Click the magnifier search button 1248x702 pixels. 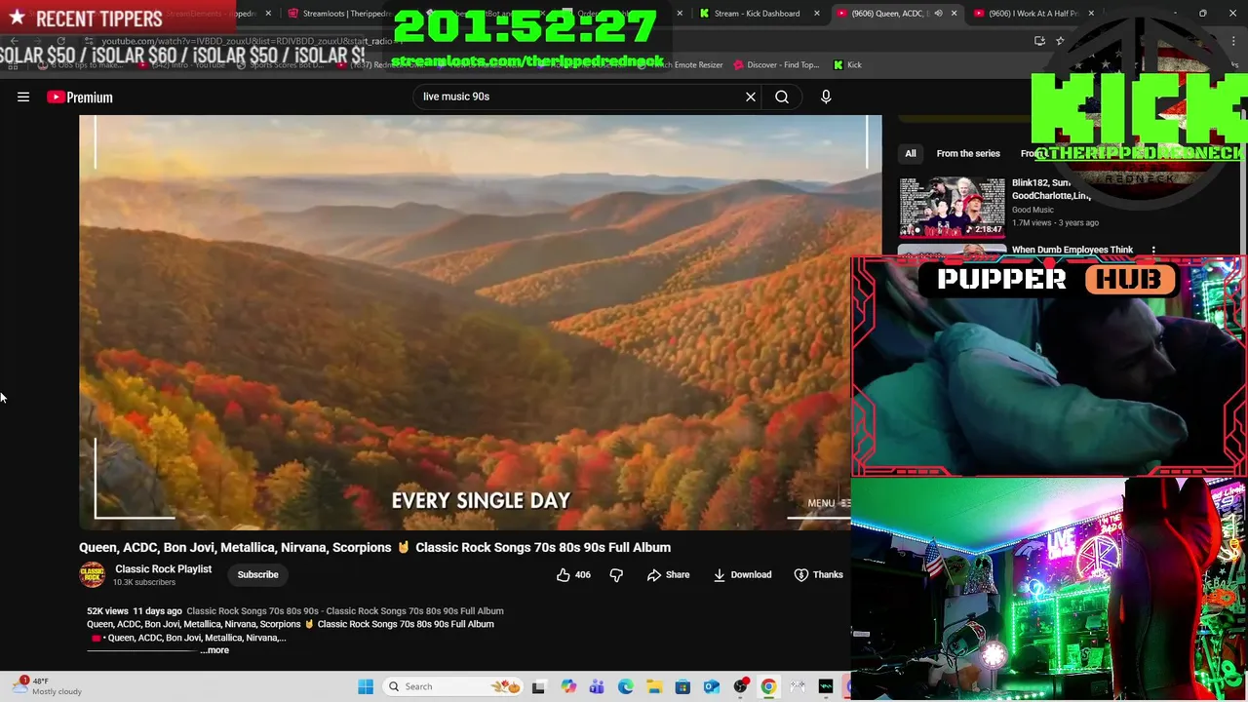point(782,97)
